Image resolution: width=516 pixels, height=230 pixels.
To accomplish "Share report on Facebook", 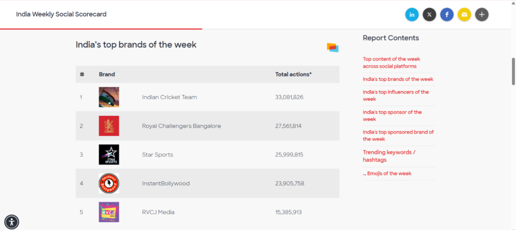I will [x=446, y=15].
